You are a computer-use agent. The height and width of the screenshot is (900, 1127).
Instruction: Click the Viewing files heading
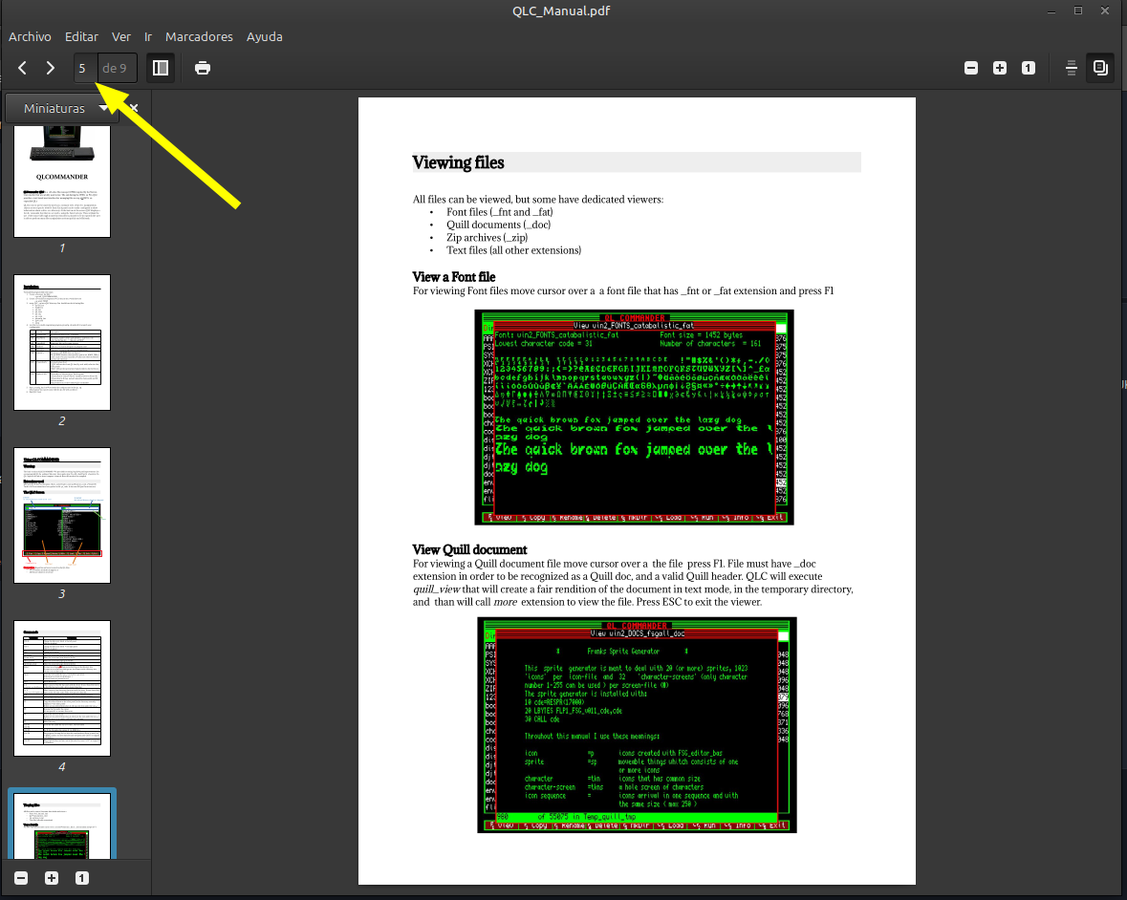point(458,162)
